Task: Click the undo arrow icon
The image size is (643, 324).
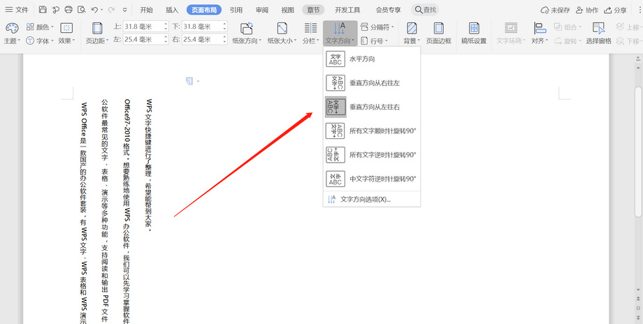Action: pyautogui.click(x=95, y=10)
